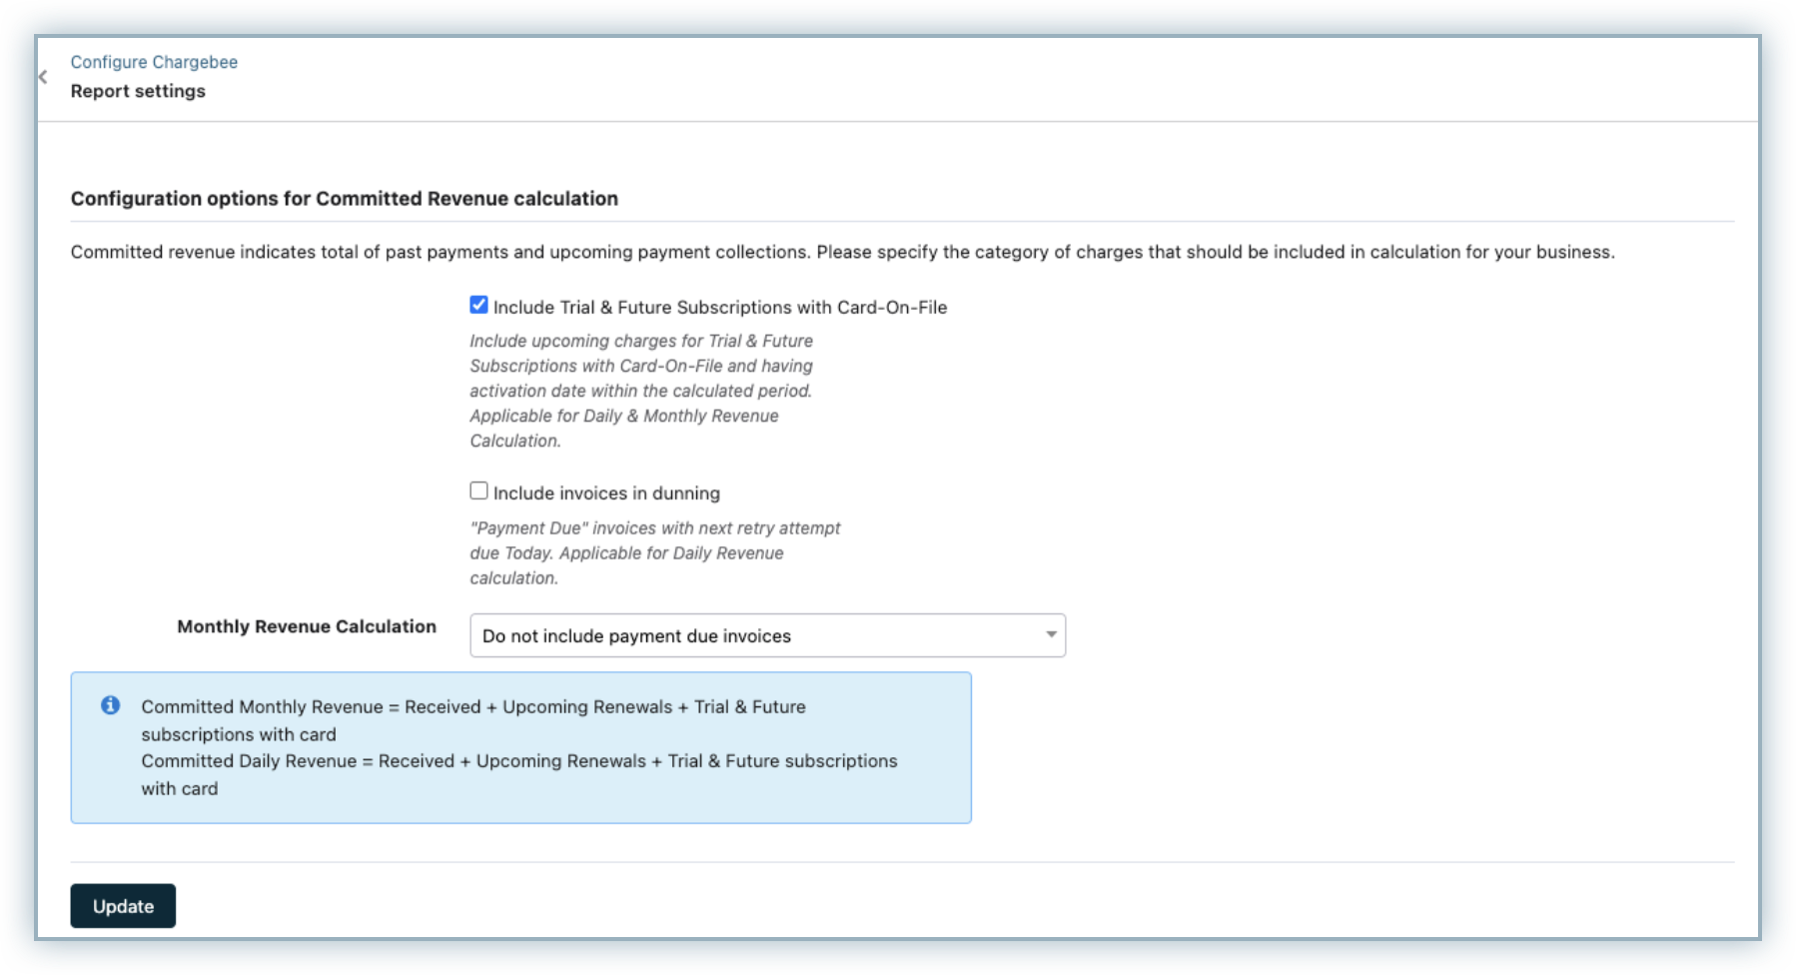
Task: Click the 'due Today. Applicable for Daily Revenue' hint line
Action: [x=626, y=552]
